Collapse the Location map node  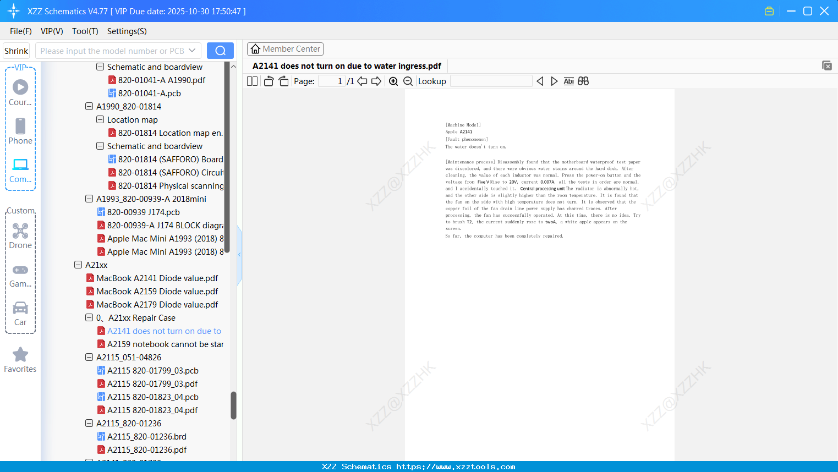click(x=100, y=119)
